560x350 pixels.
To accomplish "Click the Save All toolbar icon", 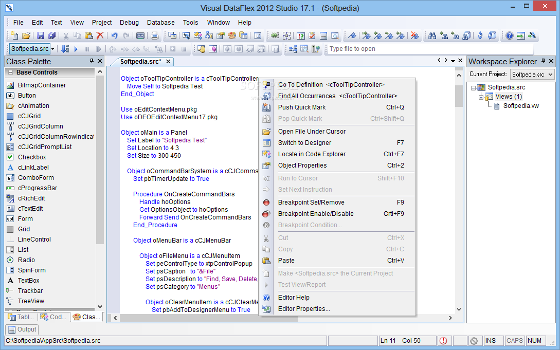I will pyautogui.click(x=52, y=35).
